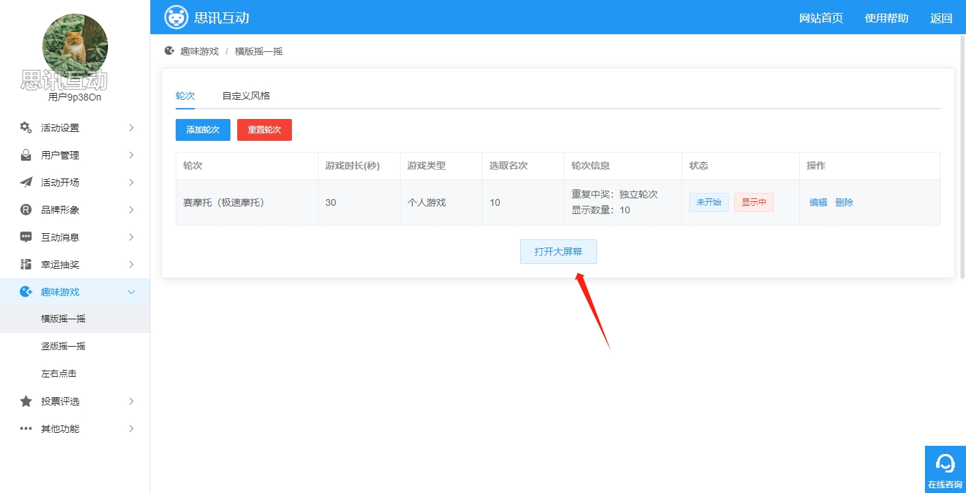Click the 互动消息 chat bubble icon
The width and height of the screenshot is (966, 493).
pyautogui.click(x=26, y=237)
